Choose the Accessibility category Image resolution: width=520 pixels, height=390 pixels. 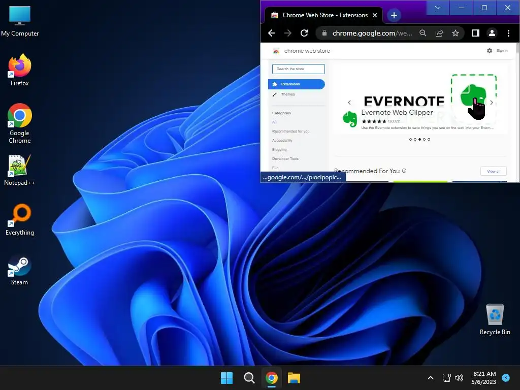coord(282,140)
